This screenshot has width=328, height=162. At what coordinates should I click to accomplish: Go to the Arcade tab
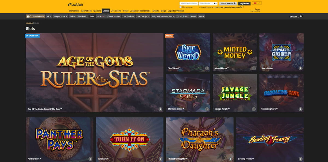[156, 11]
